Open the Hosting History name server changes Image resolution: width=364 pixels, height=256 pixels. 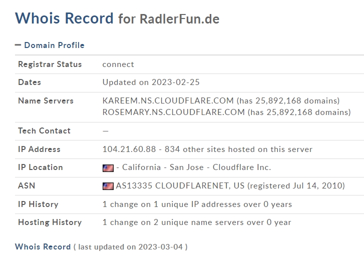(x=196, y=222)
